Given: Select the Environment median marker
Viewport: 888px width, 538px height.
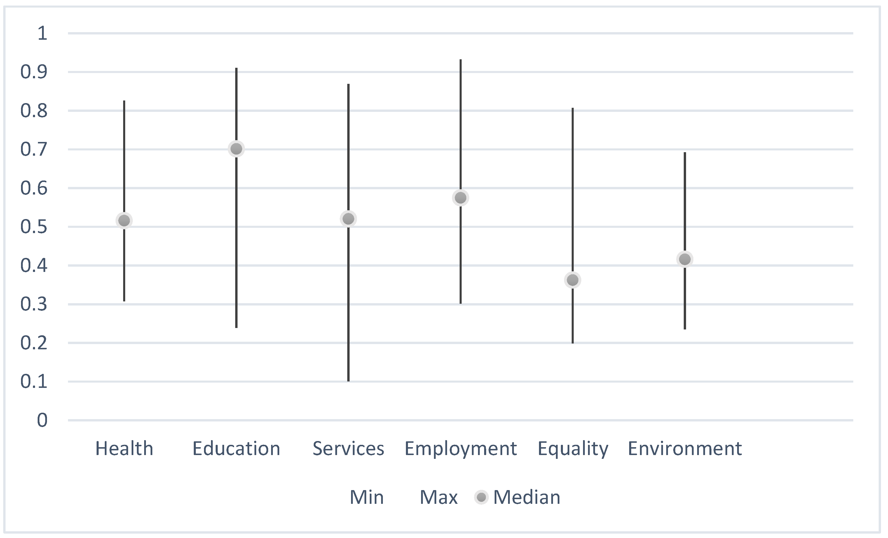Looking at the screenshot, I should 685,259.
